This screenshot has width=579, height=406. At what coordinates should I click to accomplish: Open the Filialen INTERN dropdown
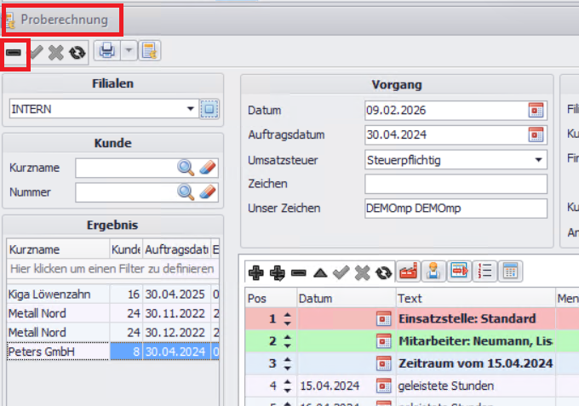coord(190,109)
